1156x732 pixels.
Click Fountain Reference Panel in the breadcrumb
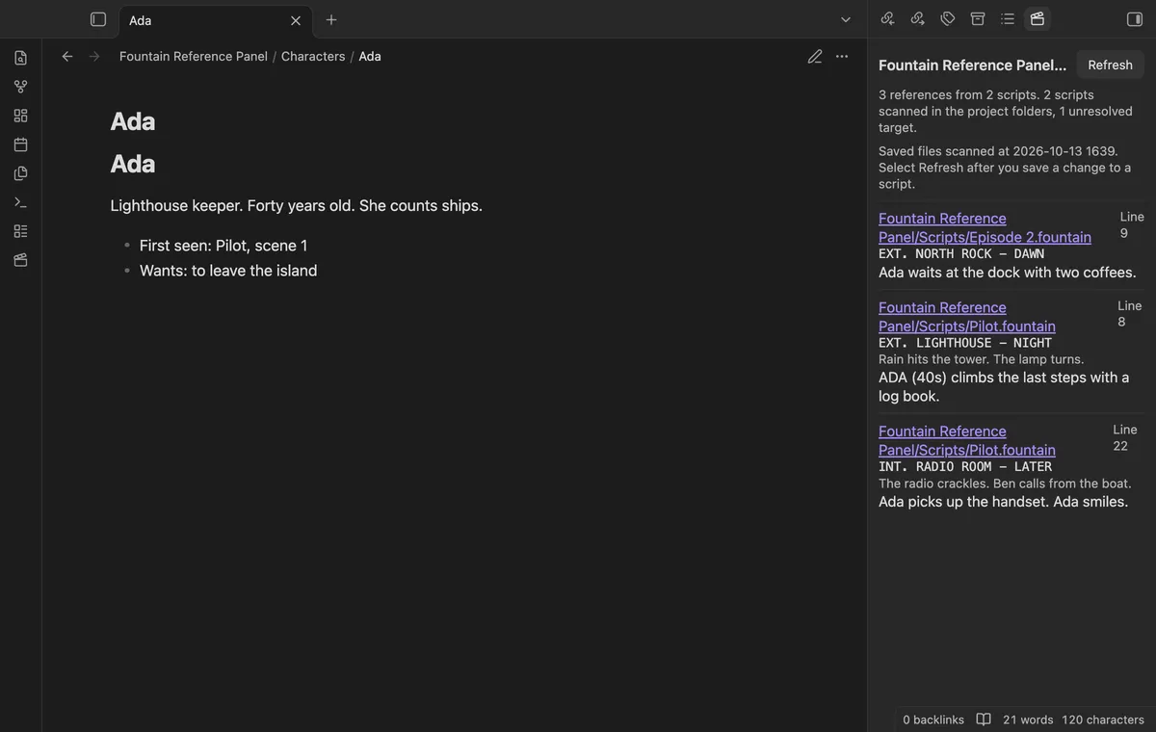point(194,57)
